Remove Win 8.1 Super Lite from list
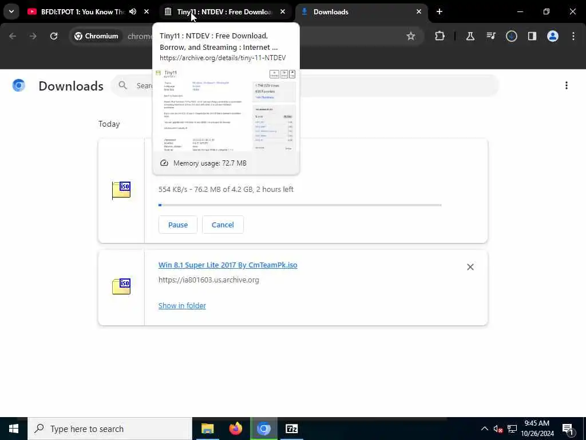586x440 pixels. click(x=470, y=267)
